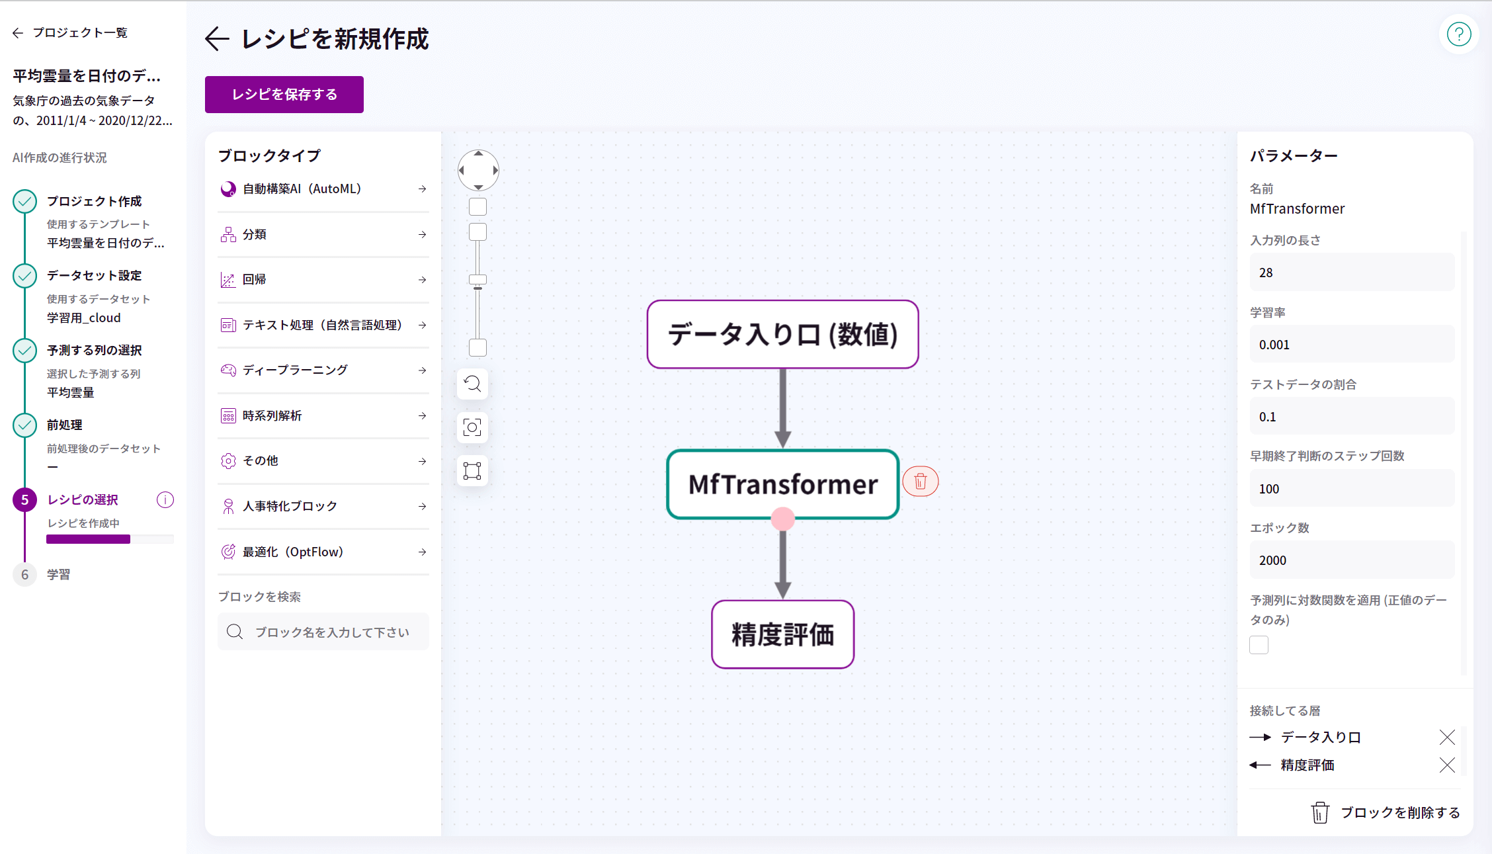This screenshot has width=1492, height=854.
Task: Open the データセット設定 step
Action: pos(94,276)
